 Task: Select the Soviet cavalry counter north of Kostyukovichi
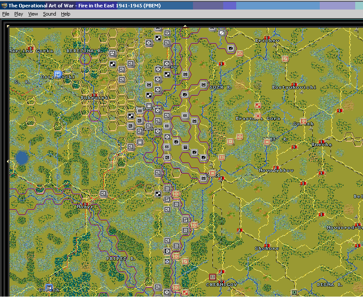pyautogui.click(x=285, y=59)
